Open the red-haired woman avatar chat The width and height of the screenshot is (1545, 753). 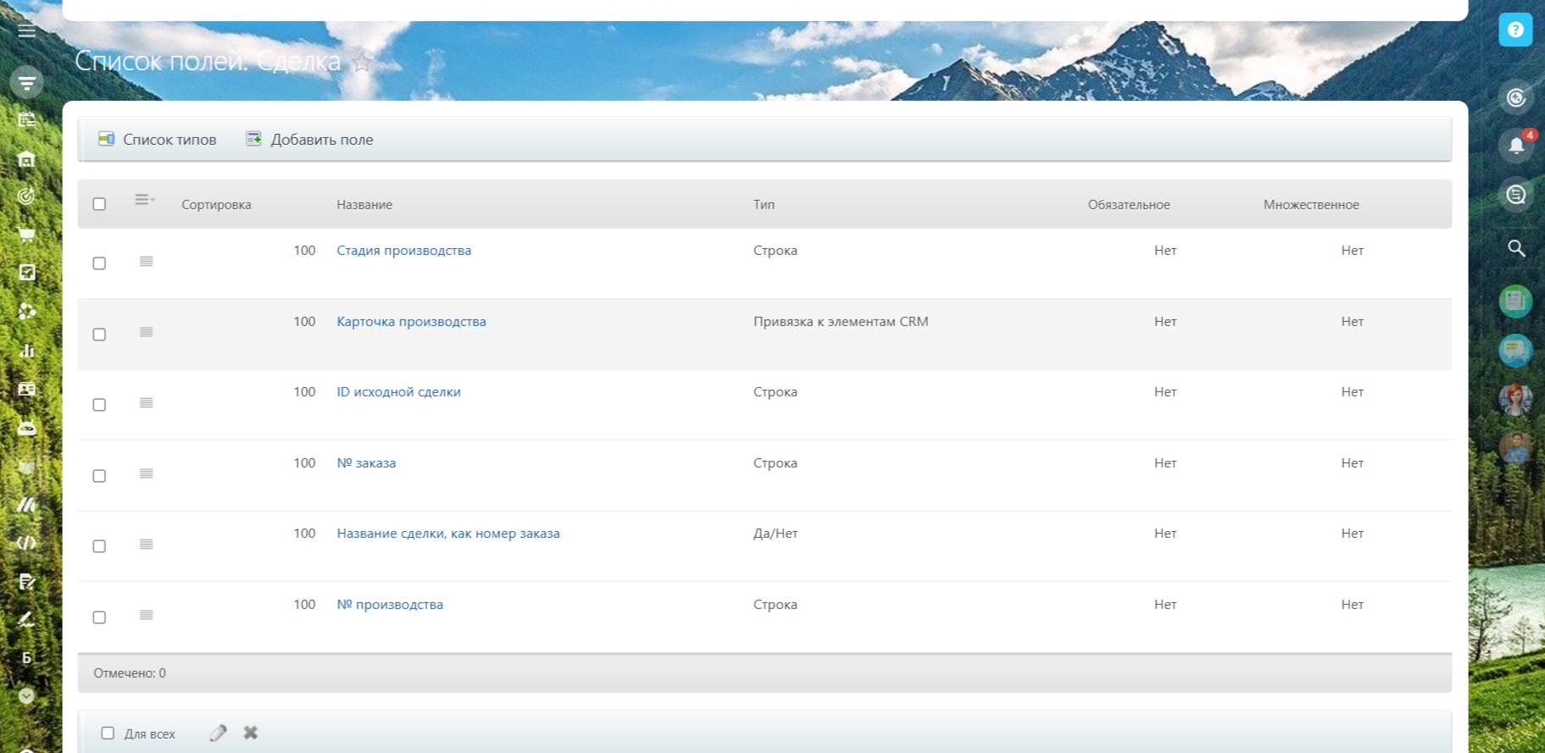[1515, 399]
